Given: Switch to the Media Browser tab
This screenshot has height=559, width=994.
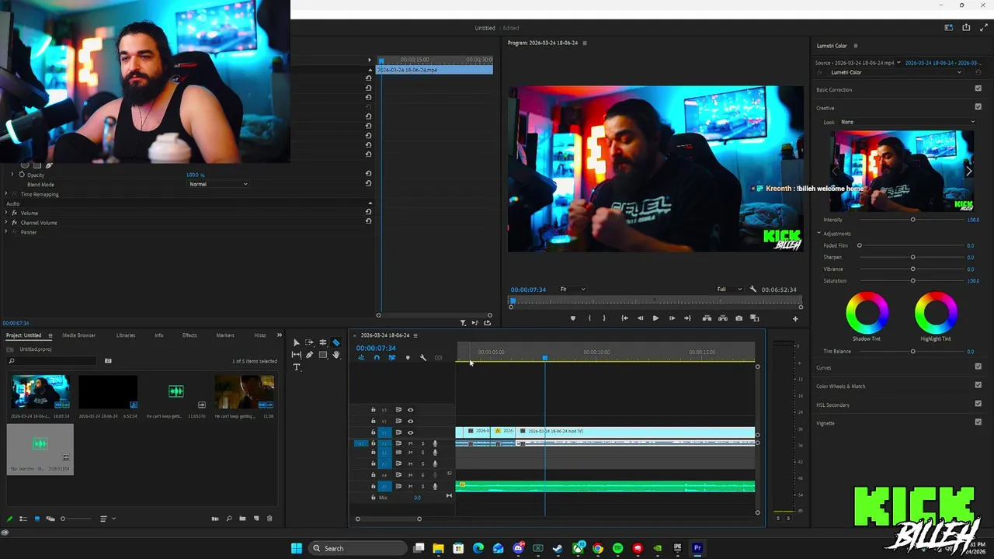Looking at the screenshot, I should pyautogui.click(x=78, y=335).
